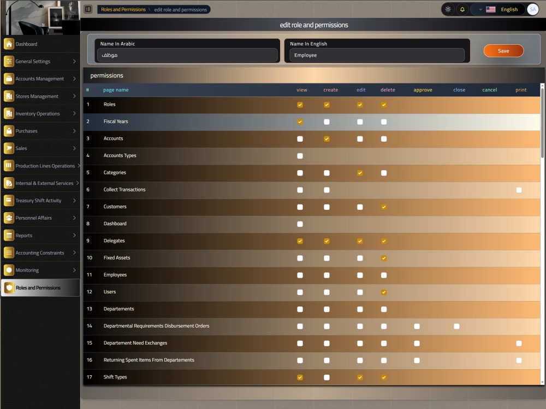546x409 pixels.
Task: Click the US flag language icon
Action: (x=491, y=9)
